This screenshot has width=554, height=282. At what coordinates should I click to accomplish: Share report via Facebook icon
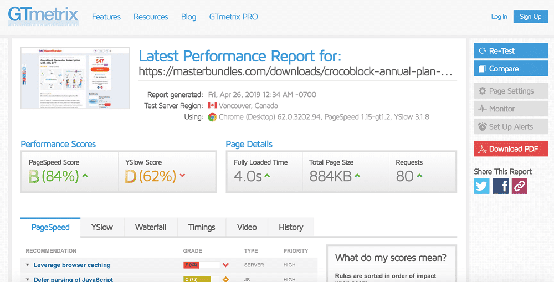(501, 186)
